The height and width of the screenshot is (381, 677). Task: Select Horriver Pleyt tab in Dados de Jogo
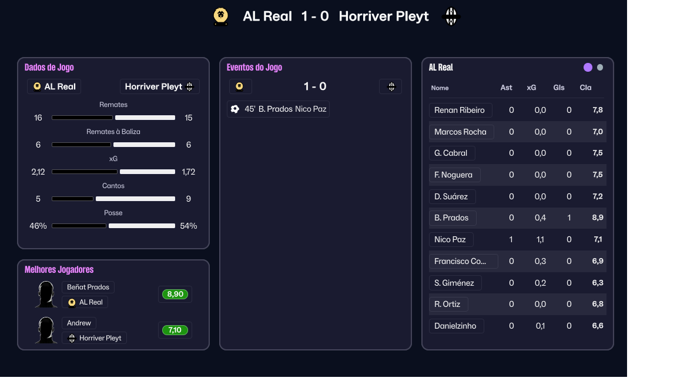coord(159,86)
